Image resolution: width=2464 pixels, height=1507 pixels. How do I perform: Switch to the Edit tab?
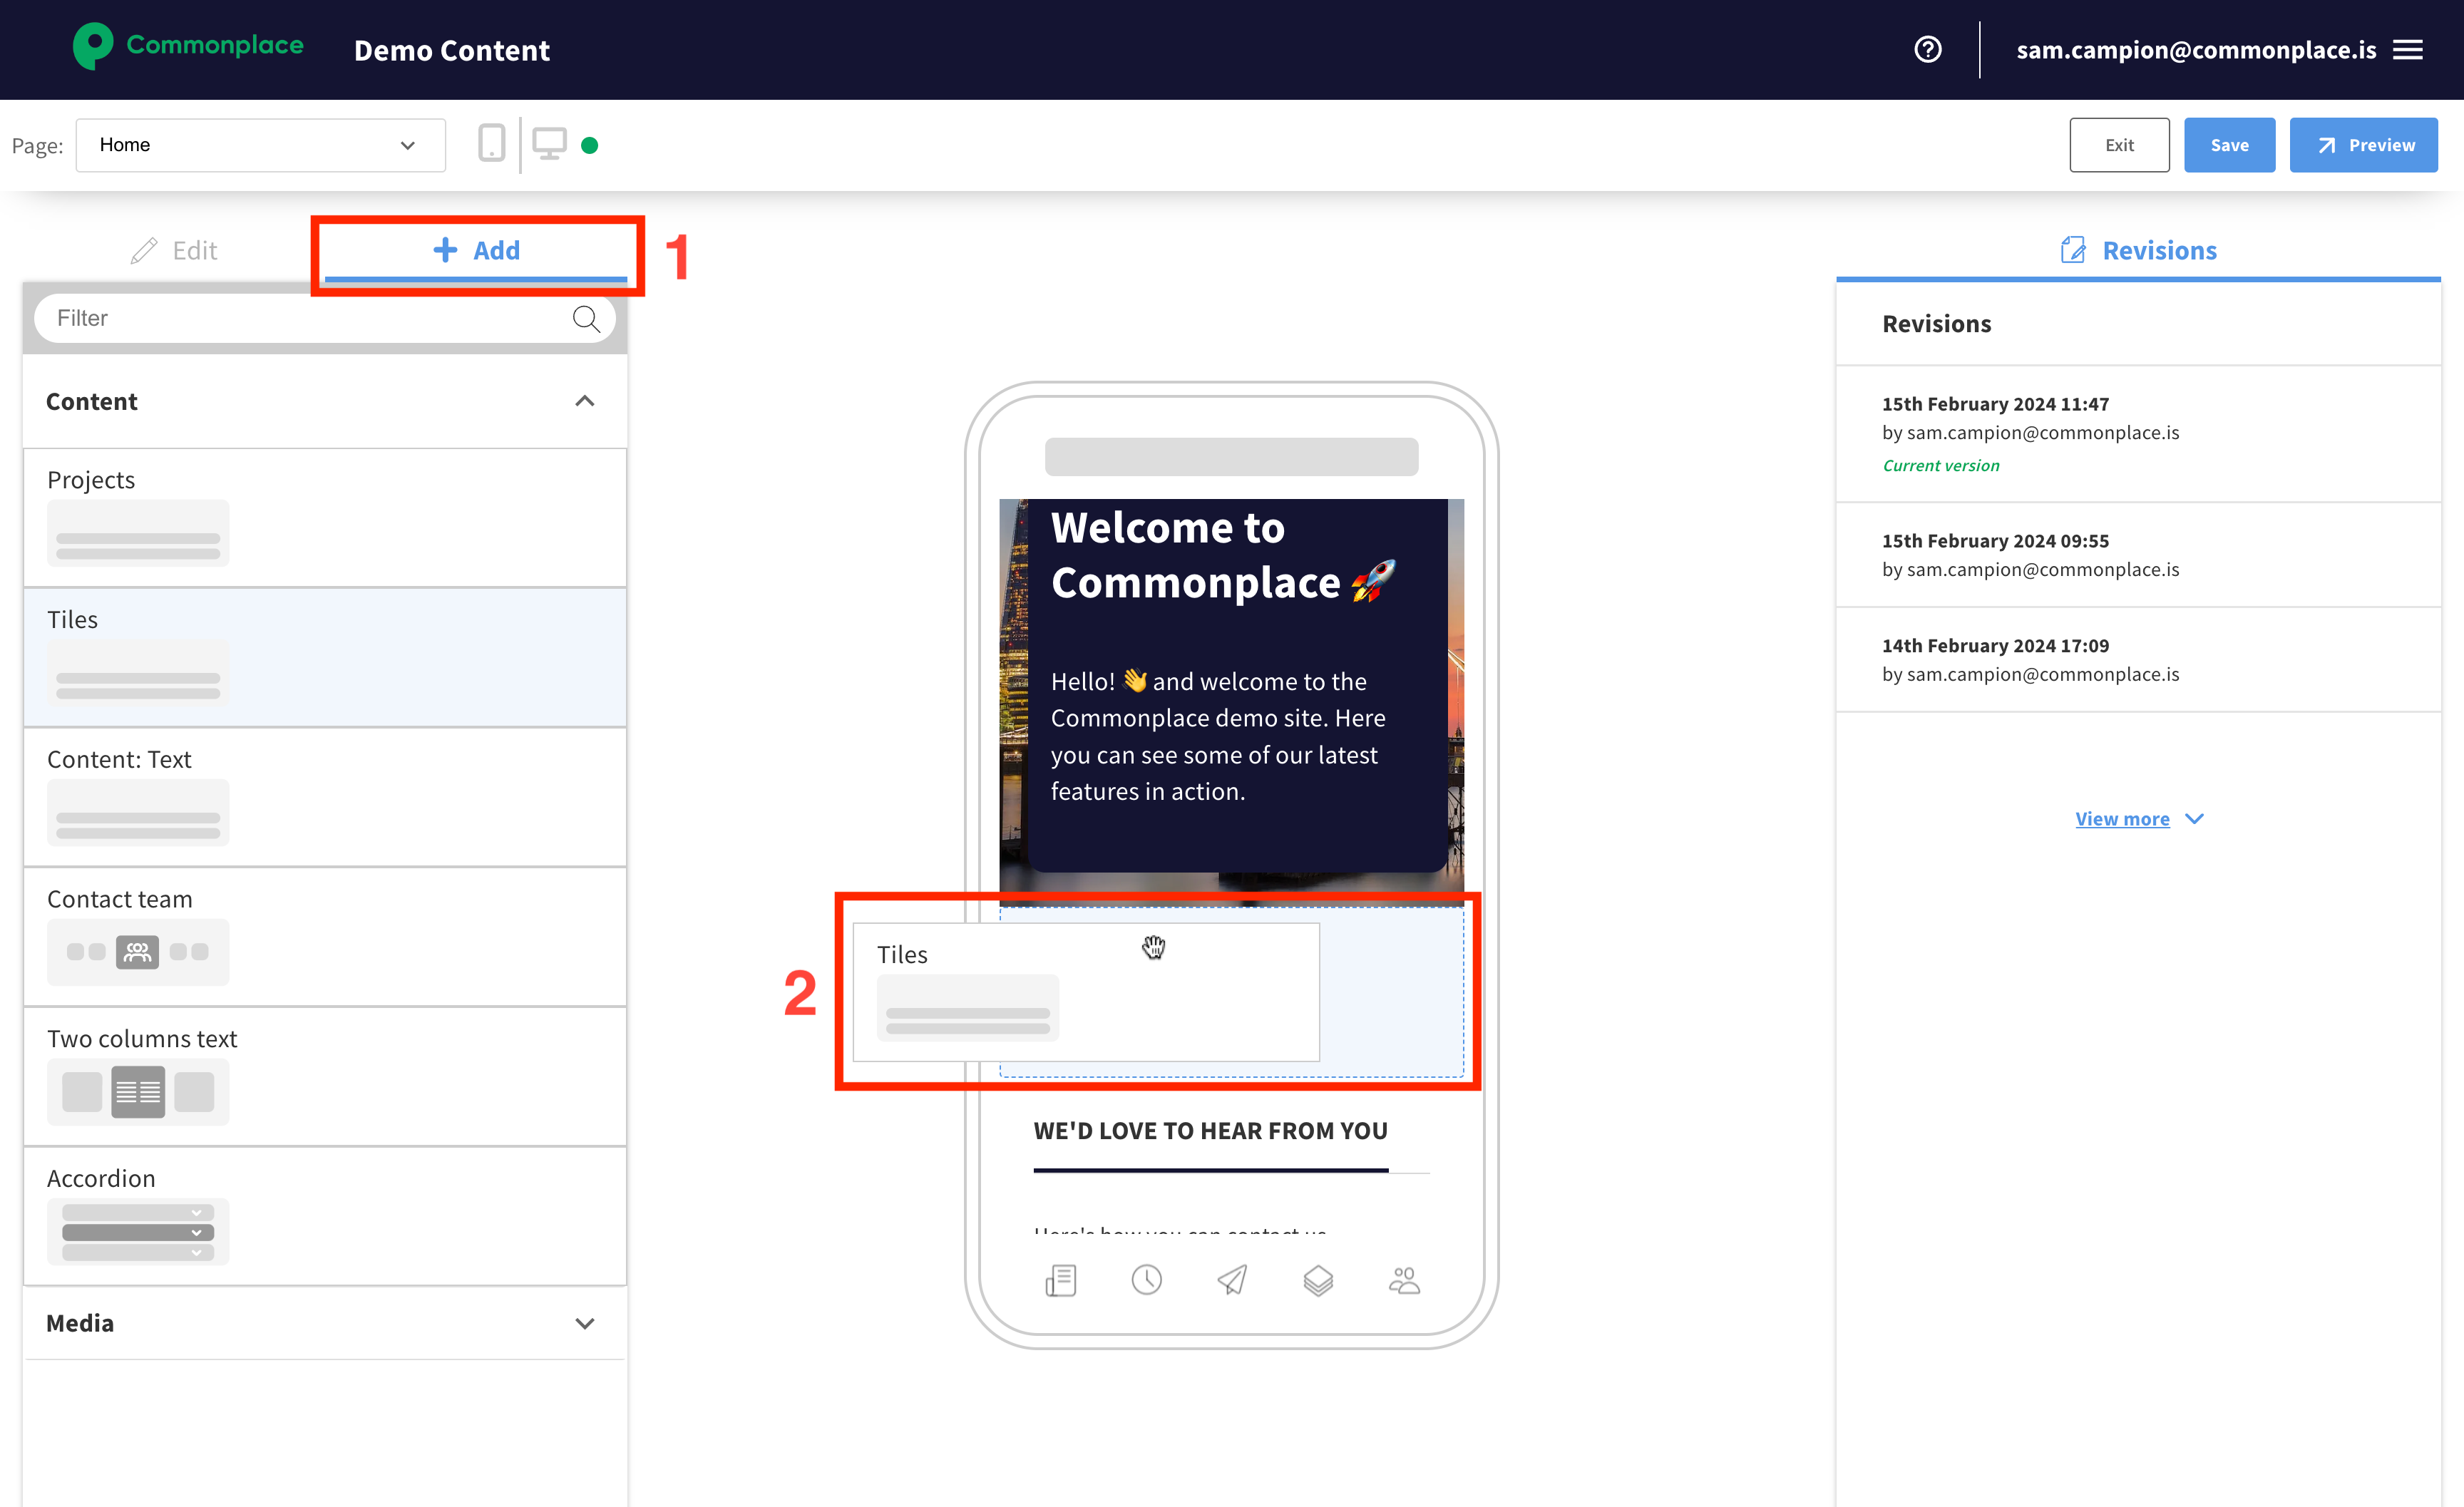(174, 250)
